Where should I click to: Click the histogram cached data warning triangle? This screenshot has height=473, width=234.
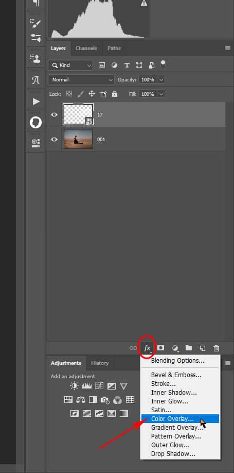tap(144, 3)
